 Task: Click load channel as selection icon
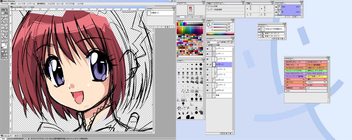tap(287, 17)
